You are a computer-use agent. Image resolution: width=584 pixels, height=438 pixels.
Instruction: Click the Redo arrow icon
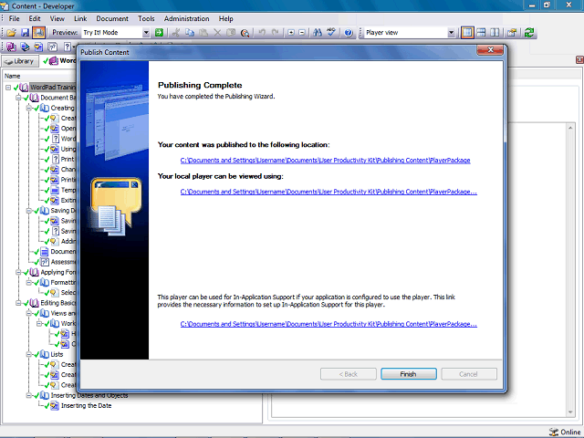[x=275, y=33]
